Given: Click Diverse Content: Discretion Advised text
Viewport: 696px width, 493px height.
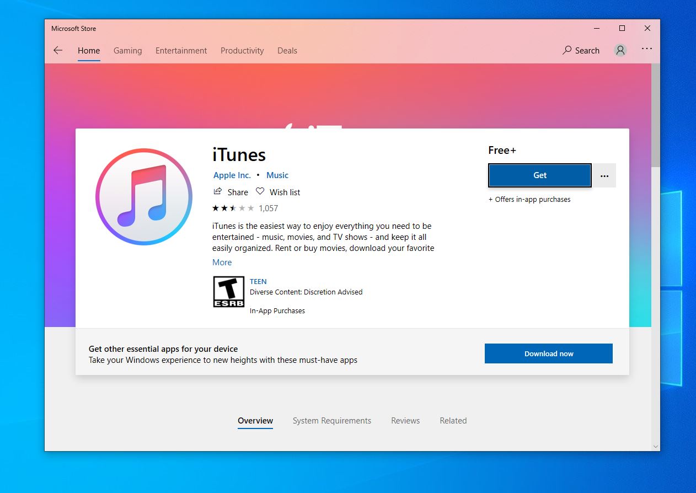Looking at the screenshot, I should click(306, 292).
